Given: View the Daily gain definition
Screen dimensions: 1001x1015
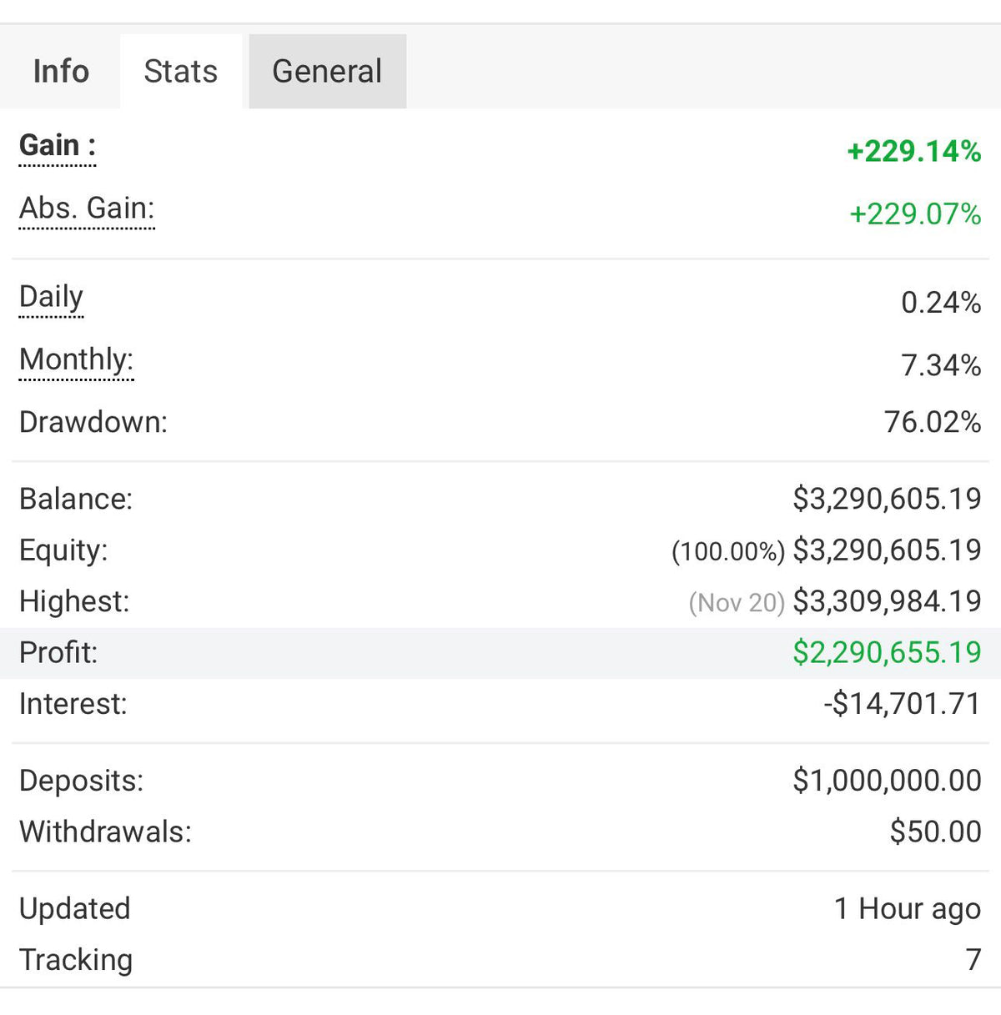Looking at the screenshot, I should tap(50, 297).
